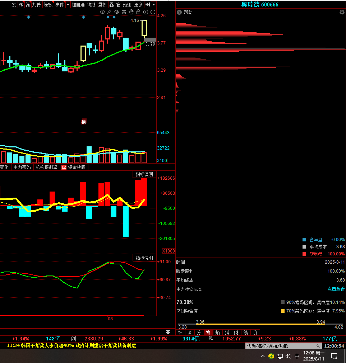Switch to 主力密码 indicator tab
This screenshot has width=346, height=363.
click(x=22, y=167)
